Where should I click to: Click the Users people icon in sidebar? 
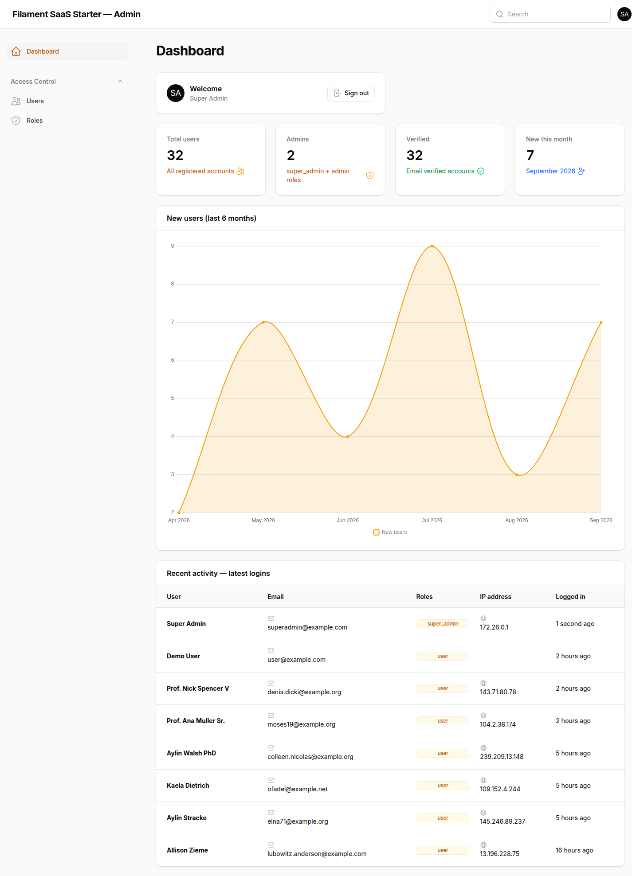point(16,101)
